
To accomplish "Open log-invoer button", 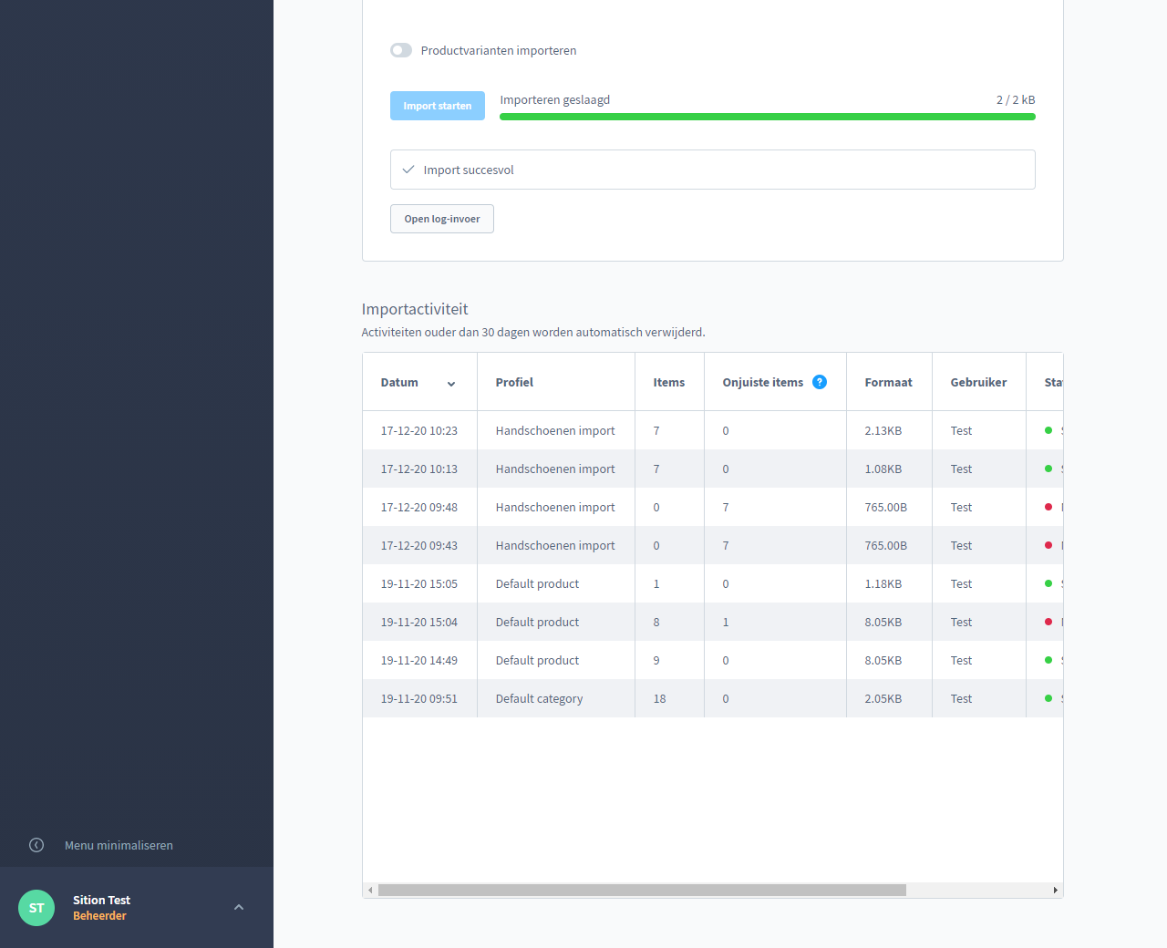I will (x=442, y=219).
